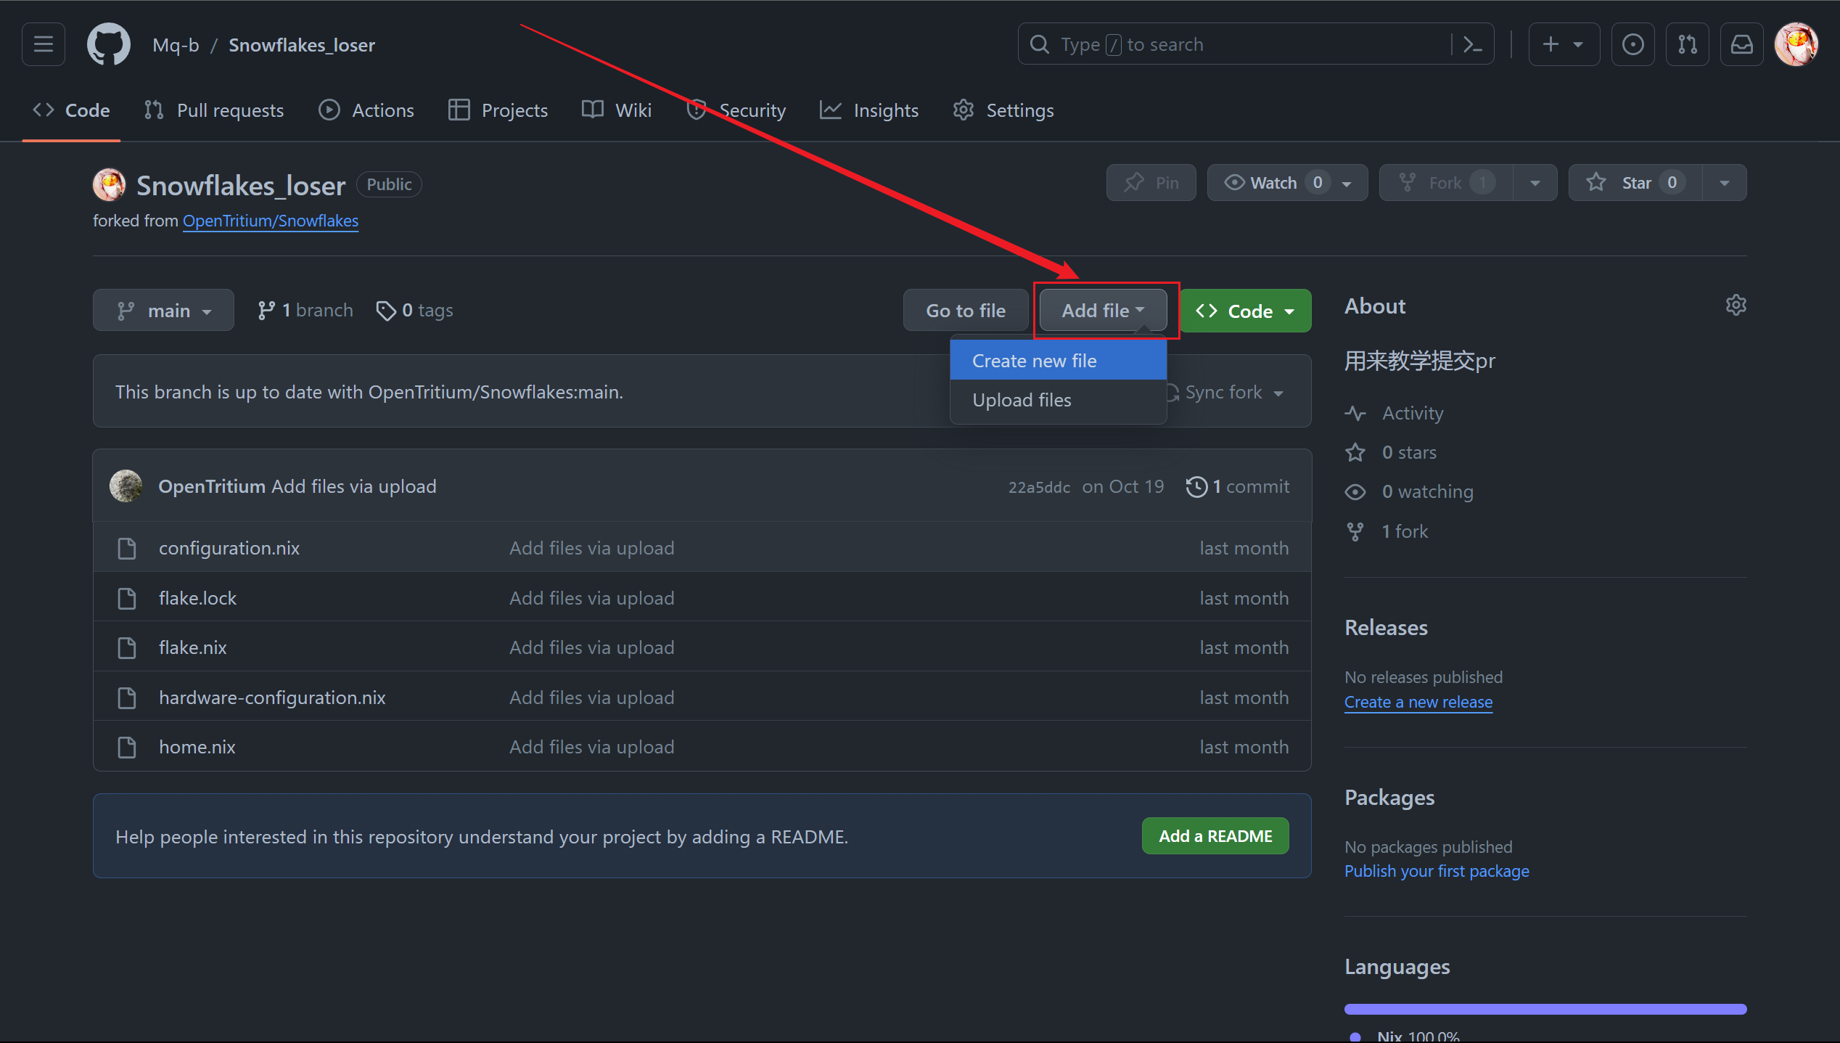The width and height of the screenshot is (1840, 1043).
Task: Open the Activity link in About
Action: 1394,413
